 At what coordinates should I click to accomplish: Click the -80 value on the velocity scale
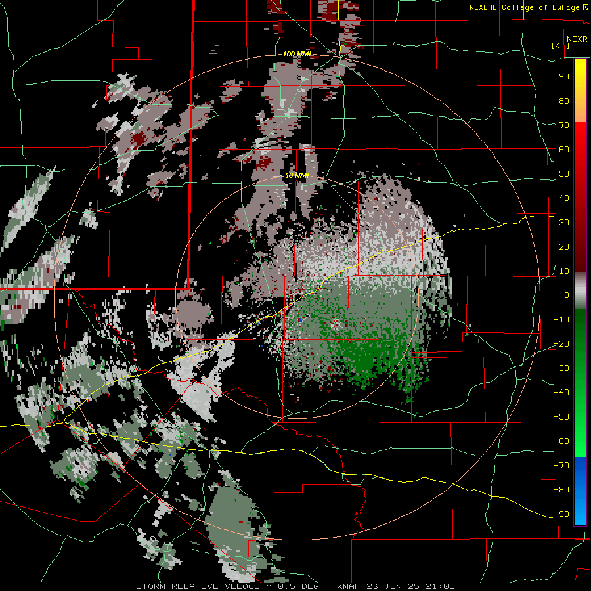coord(561,490)
